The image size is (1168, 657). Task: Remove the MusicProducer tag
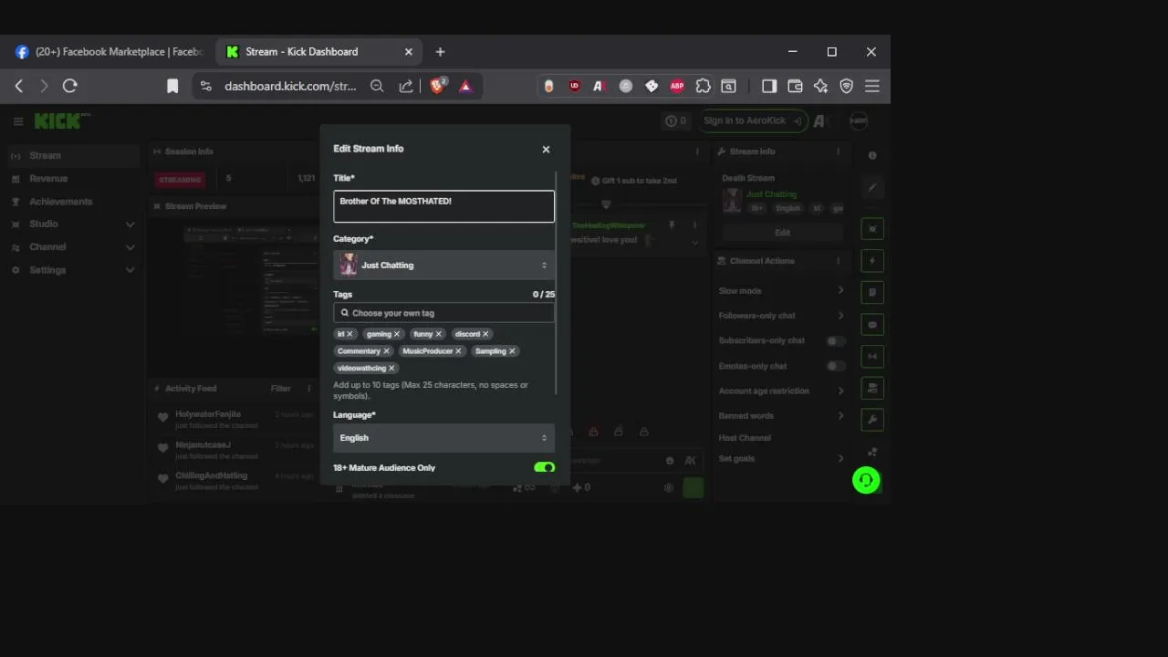pos(458,351)
